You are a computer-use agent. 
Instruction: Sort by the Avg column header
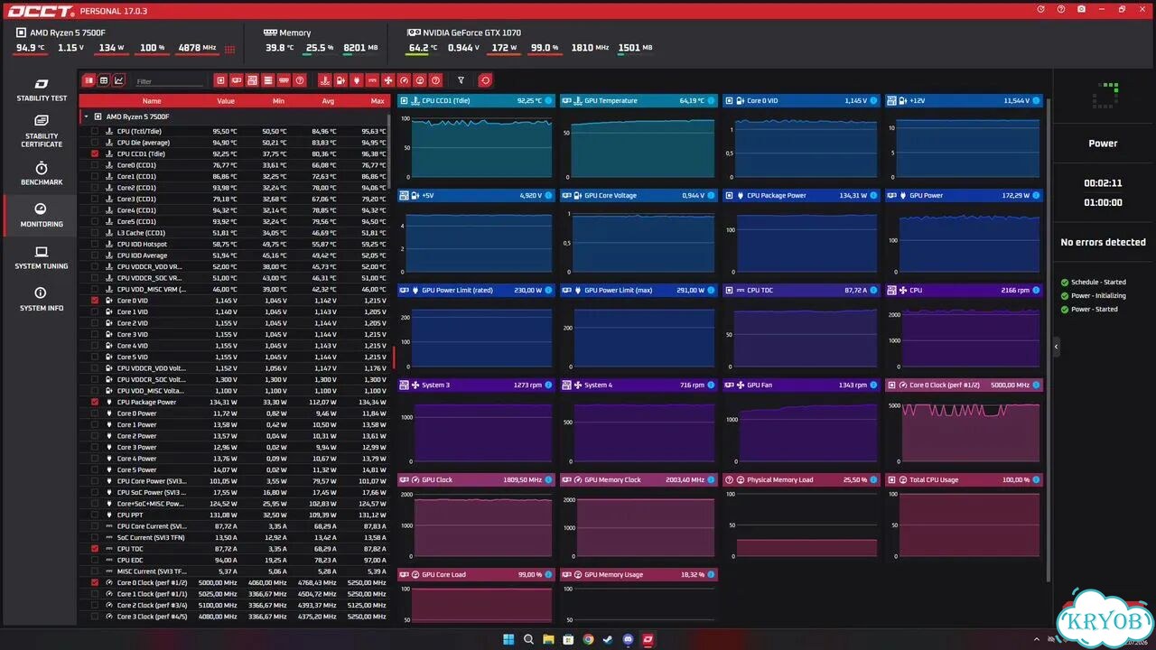coord(329,101)
